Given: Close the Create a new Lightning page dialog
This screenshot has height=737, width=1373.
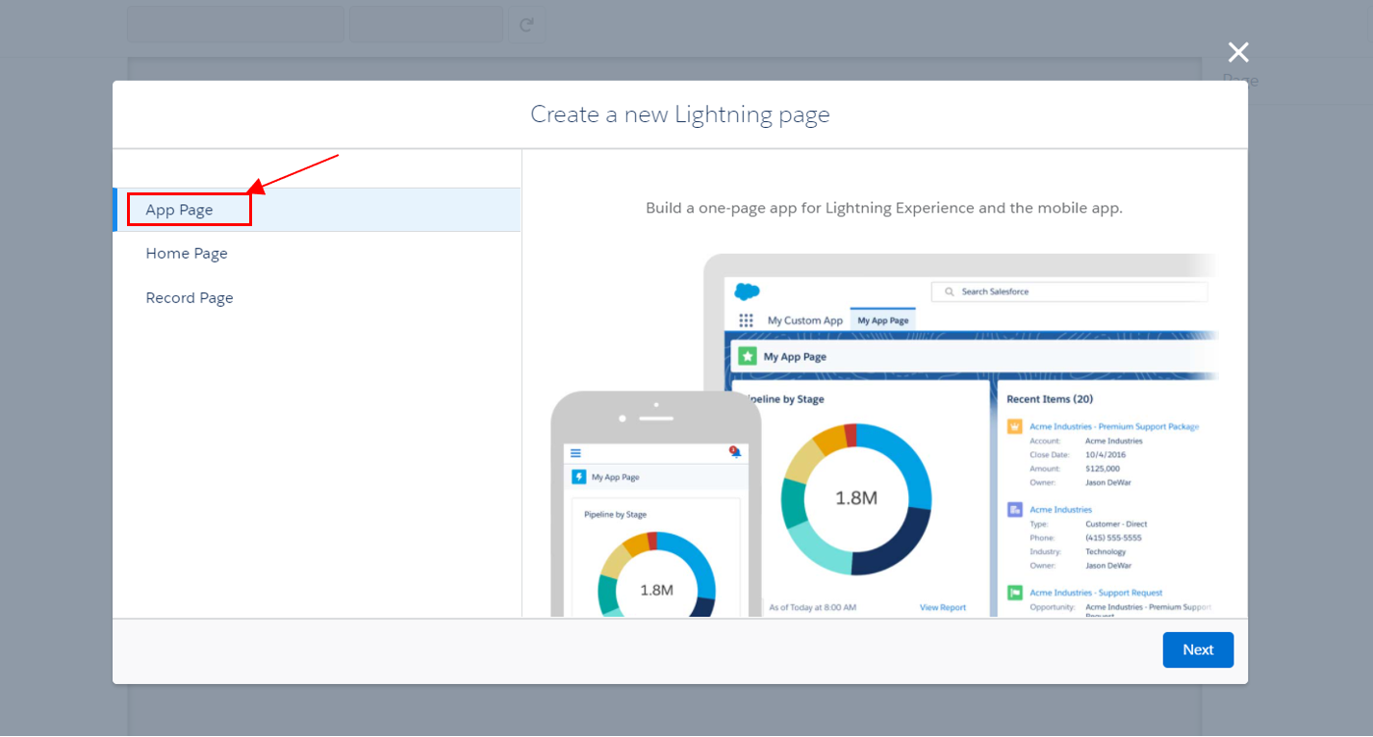Looking at the screenshot, I should point(1237,53).
